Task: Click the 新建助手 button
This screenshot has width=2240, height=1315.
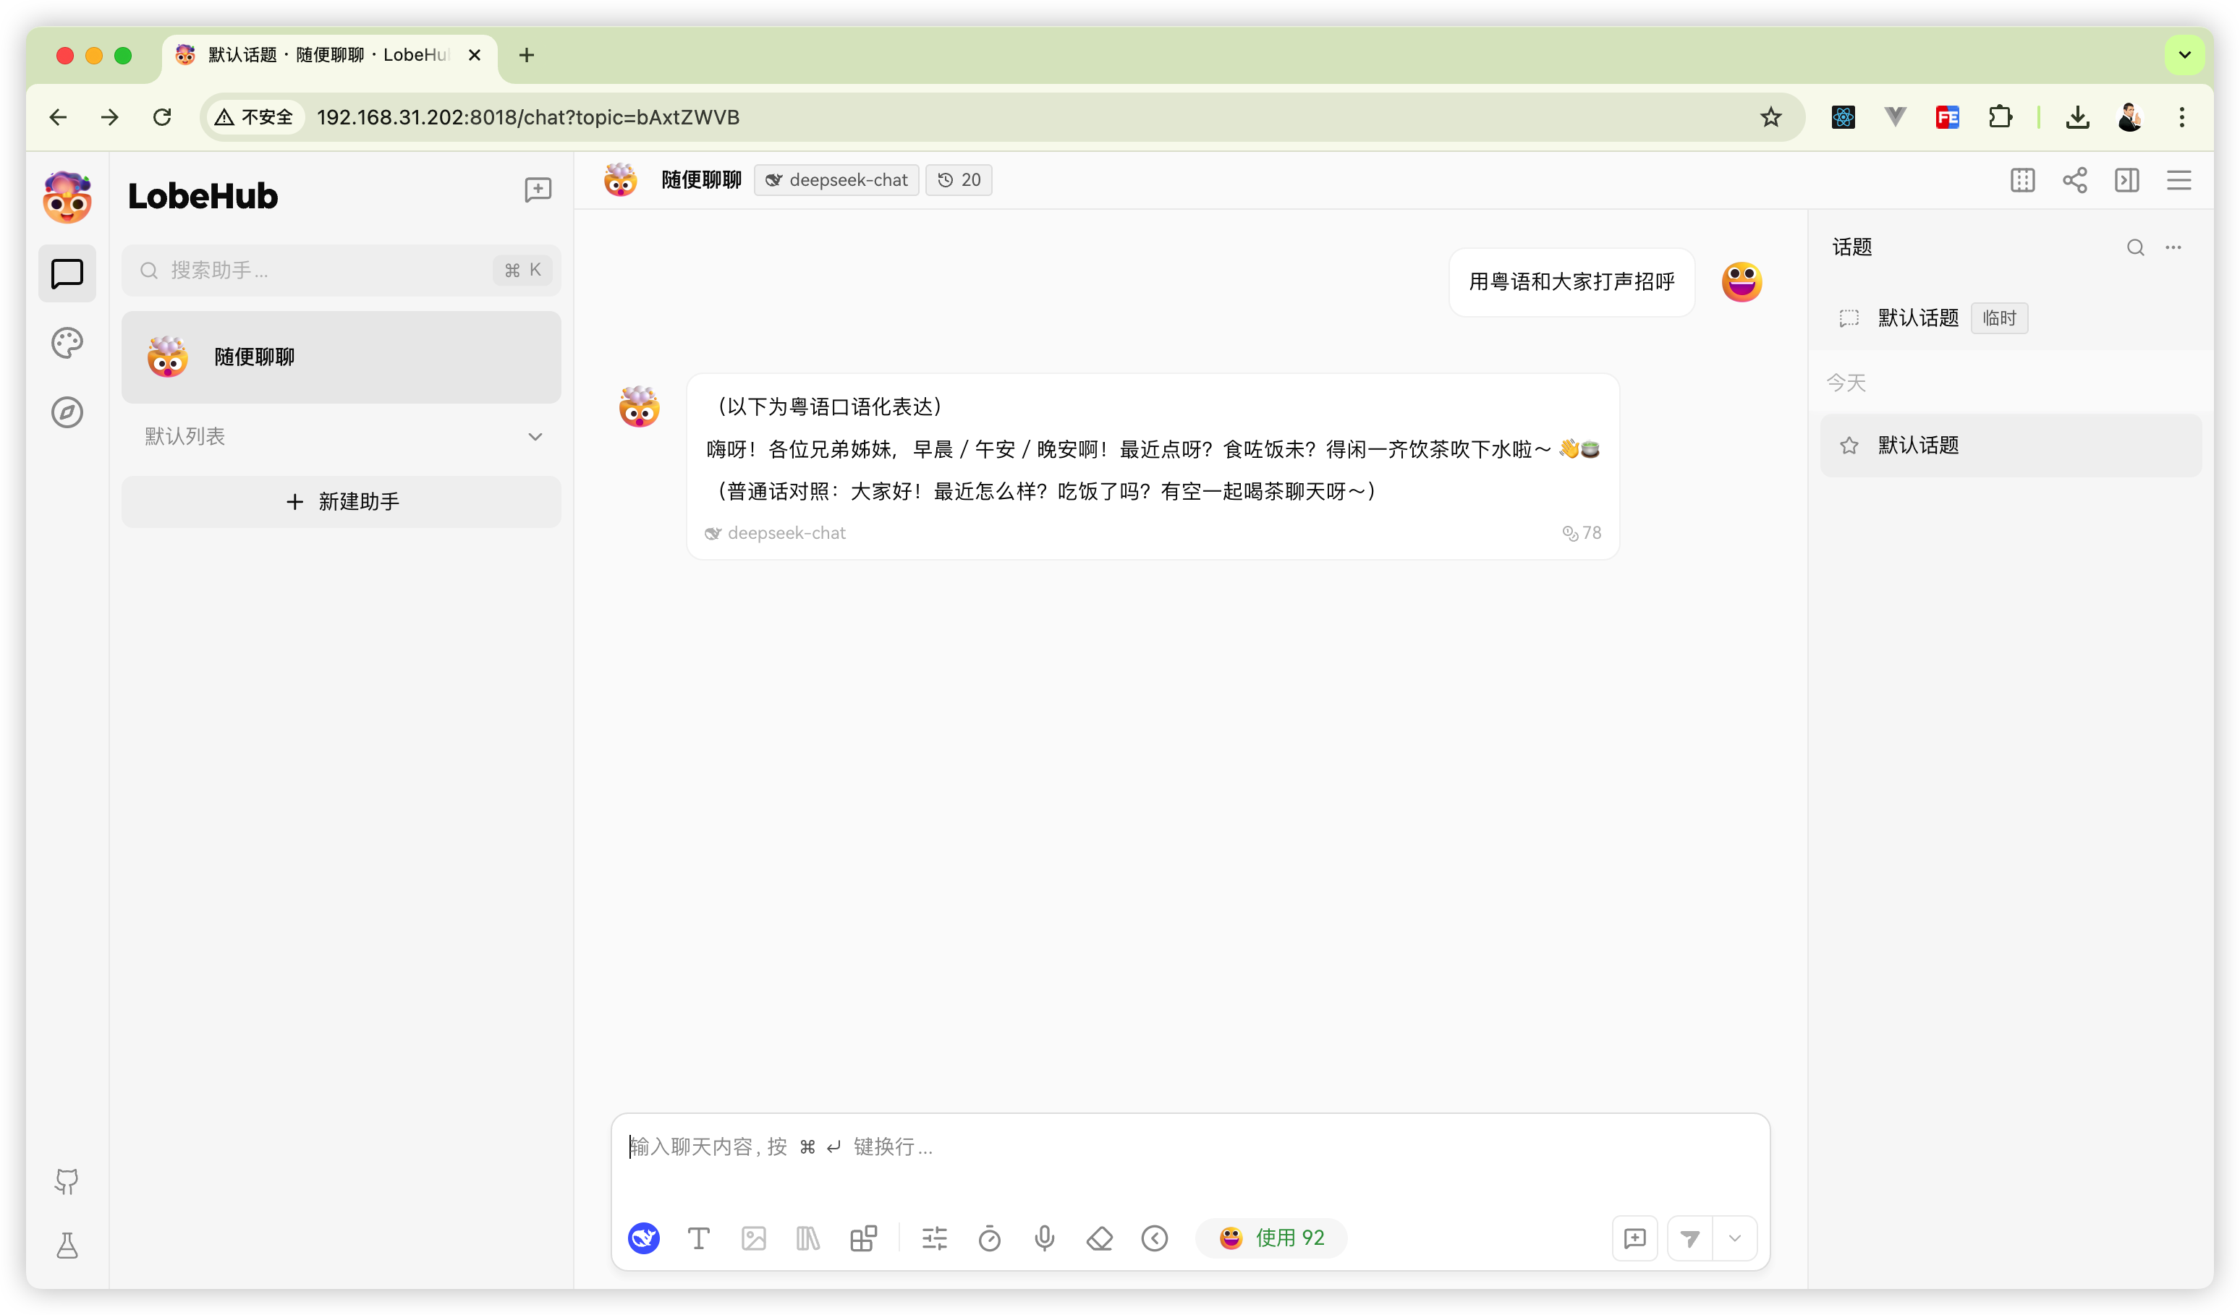Action: click(x=341, y=502)
